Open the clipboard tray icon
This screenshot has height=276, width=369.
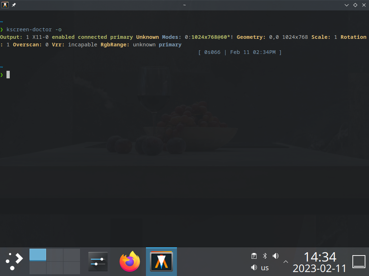coord(254,256)
